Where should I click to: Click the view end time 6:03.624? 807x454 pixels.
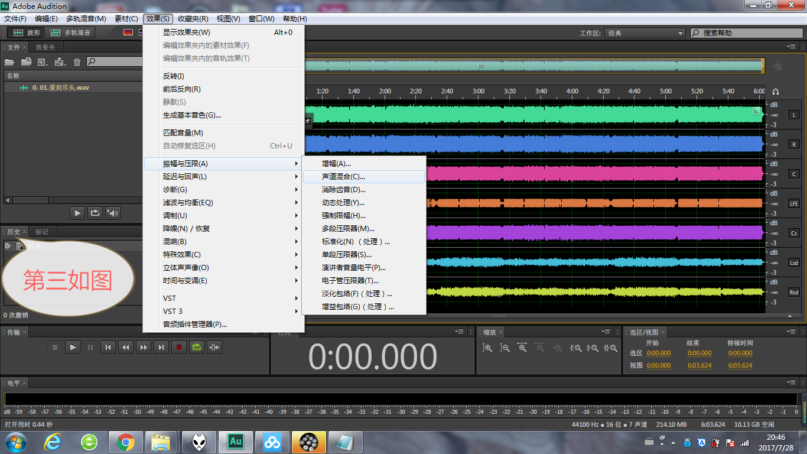point(699,365)
